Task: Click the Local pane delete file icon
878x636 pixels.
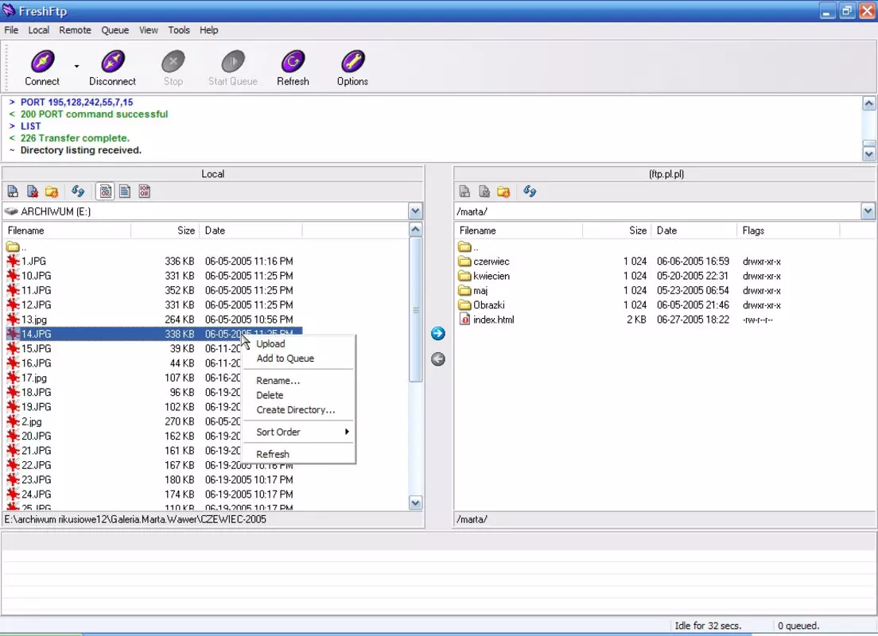Action: click(x=33, y=192)
